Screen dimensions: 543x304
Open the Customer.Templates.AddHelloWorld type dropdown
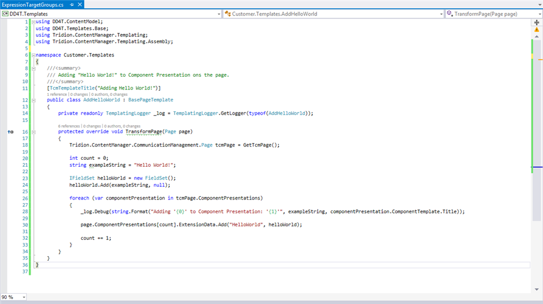441,13
